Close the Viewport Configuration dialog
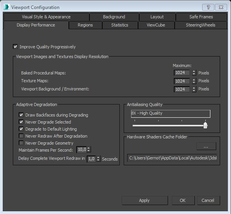 221,7
